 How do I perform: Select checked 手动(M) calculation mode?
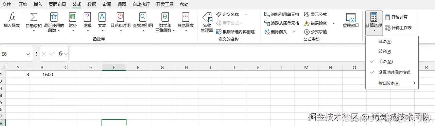[x=392, y=61]
